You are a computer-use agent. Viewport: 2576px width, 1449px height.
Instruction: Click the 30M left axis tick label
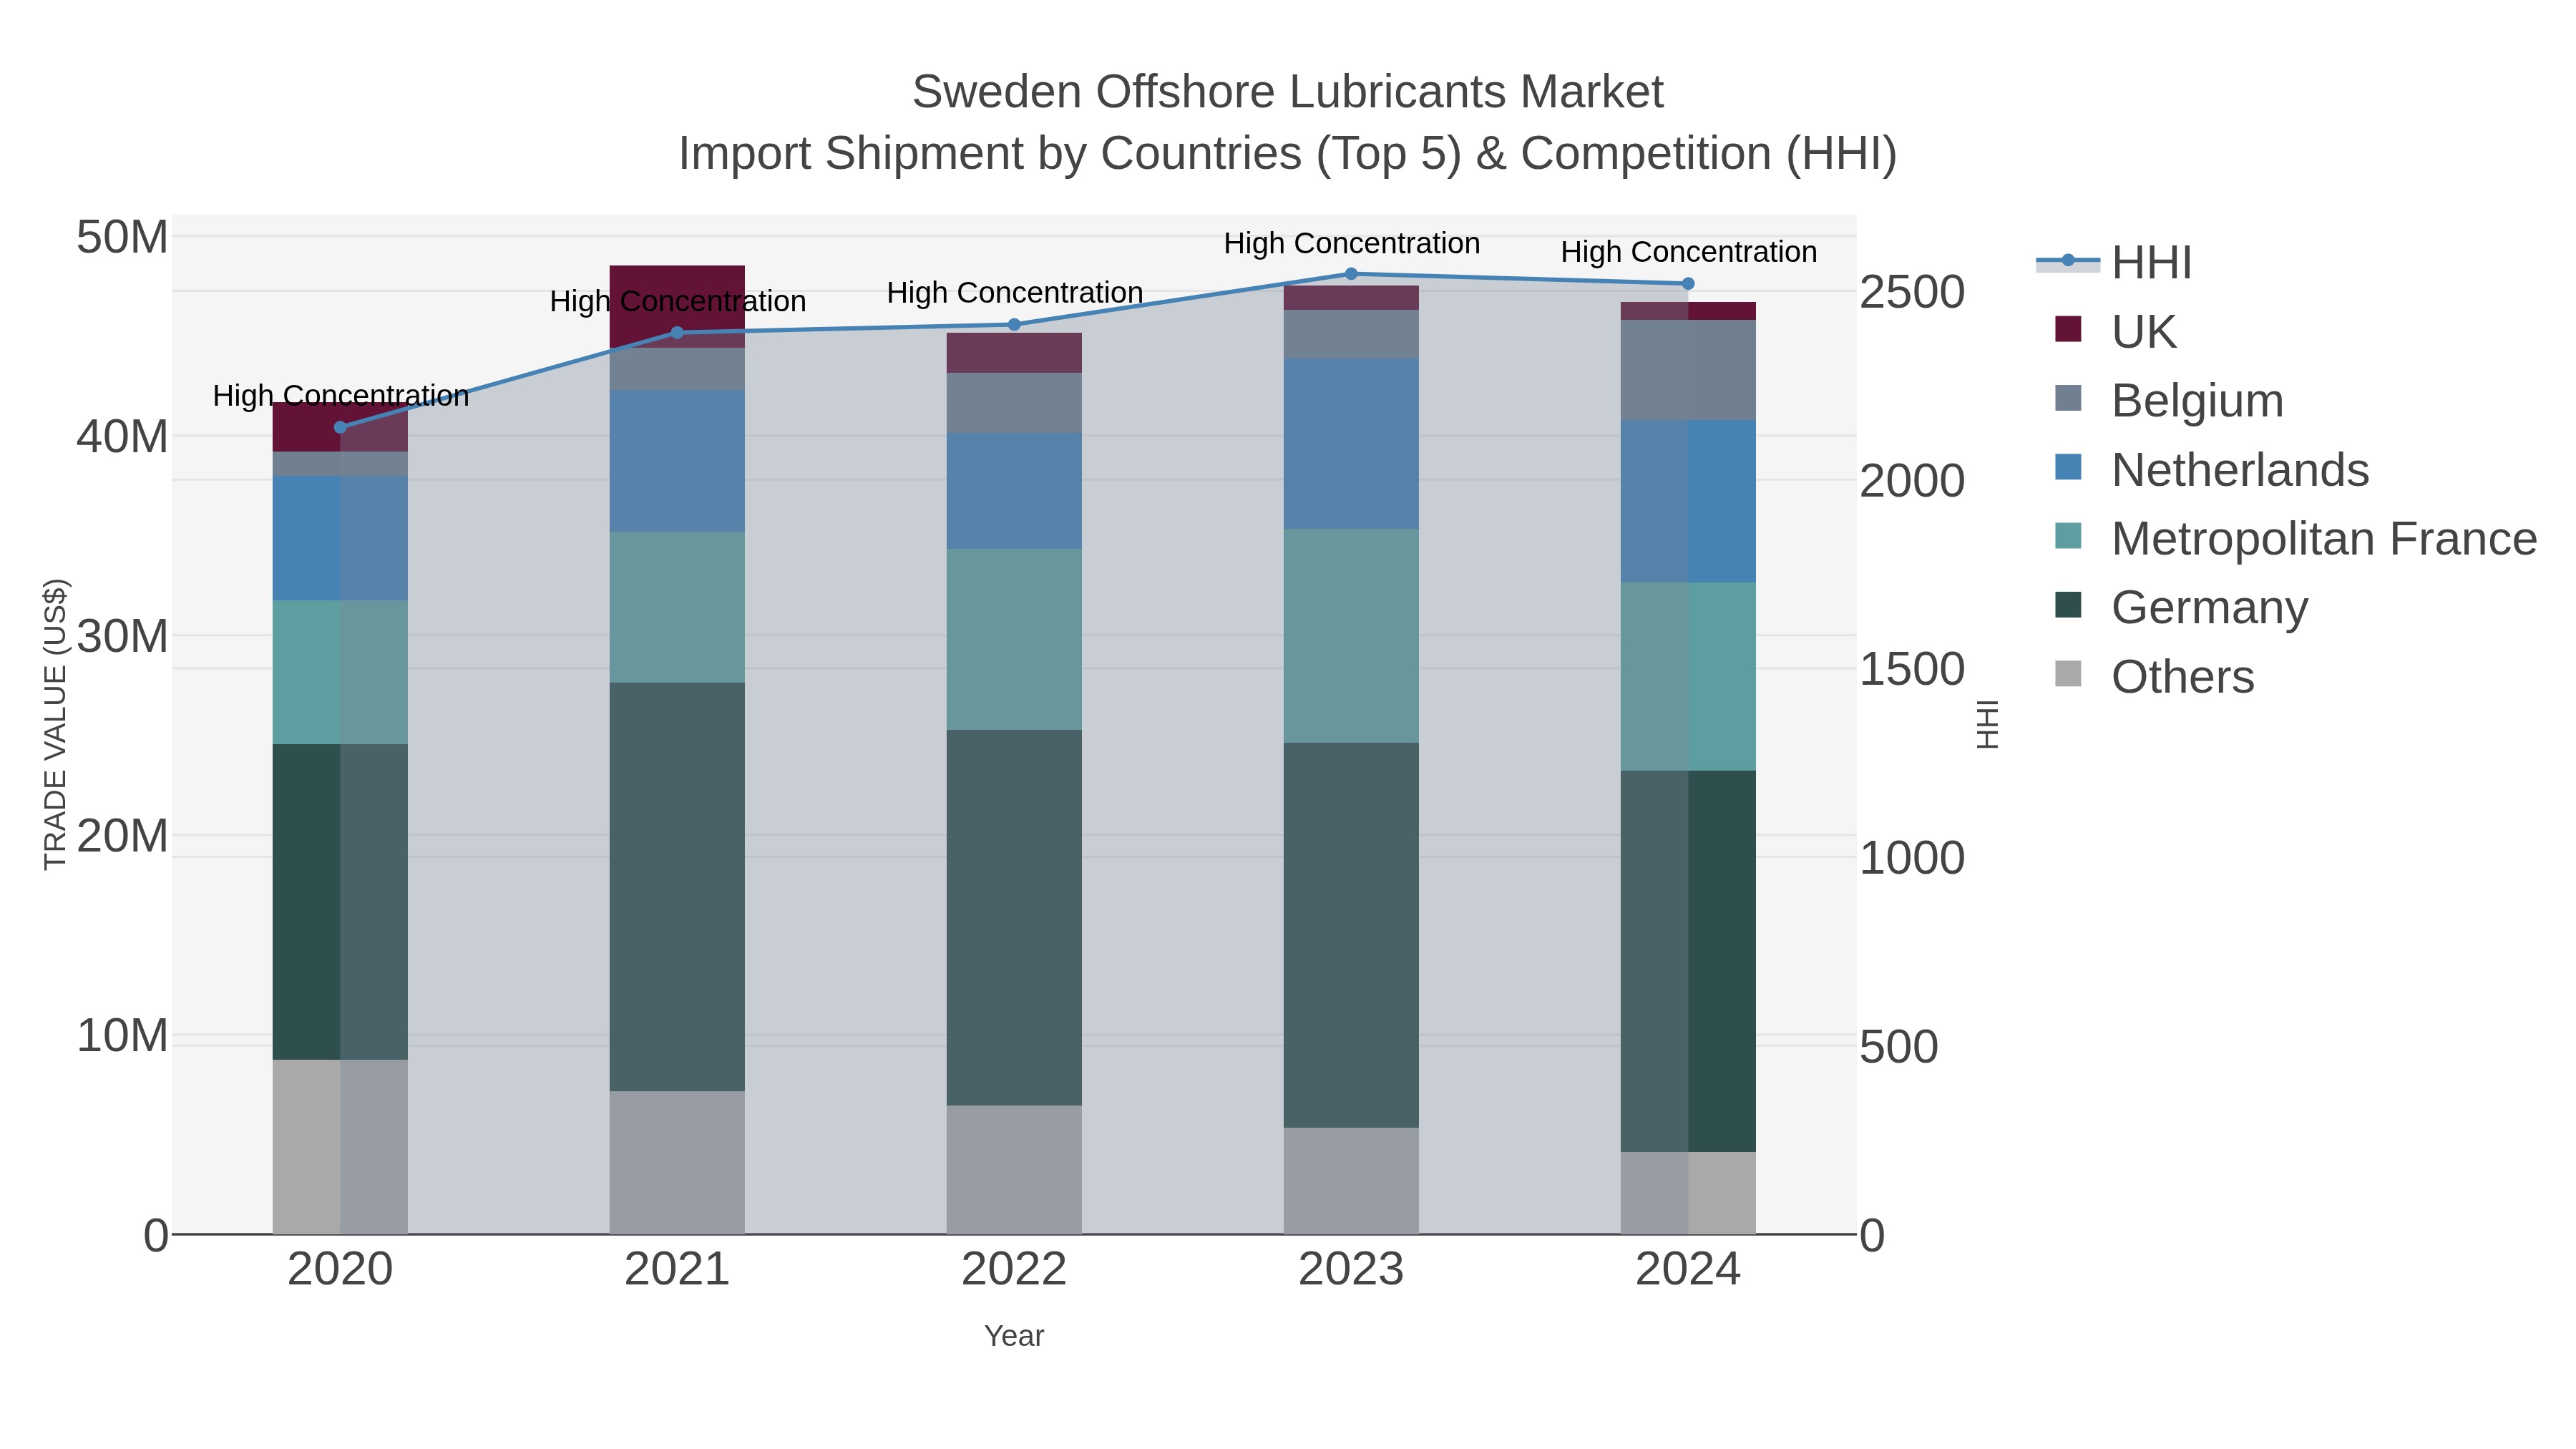click(x=122, y=637)
